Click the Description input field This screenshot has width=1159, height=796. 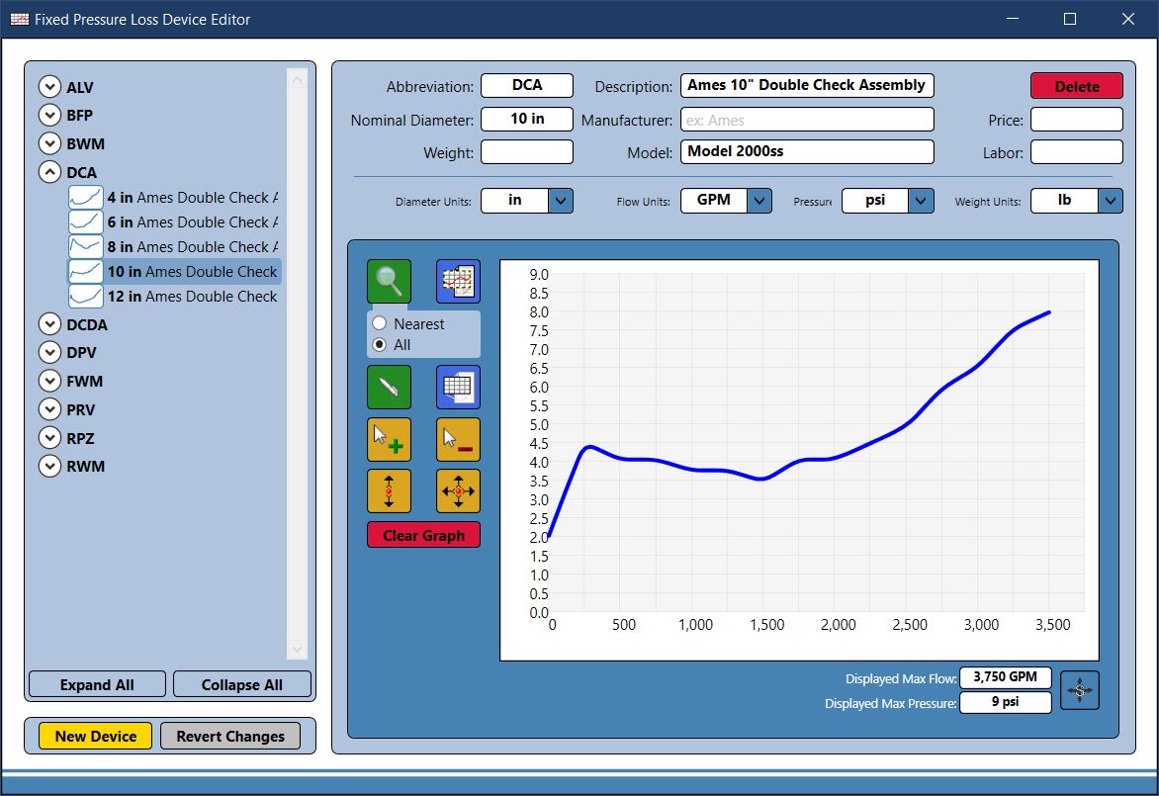(x=807, y=86)
